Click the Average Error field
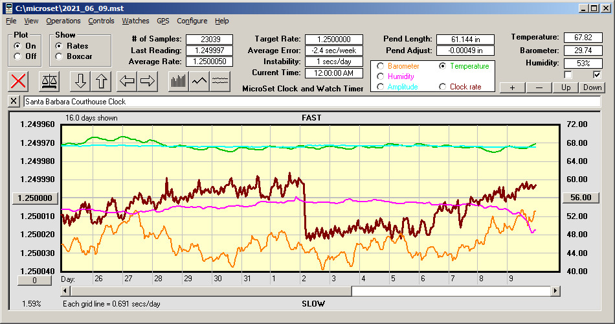The image size is (615, 324). (334, 51)
